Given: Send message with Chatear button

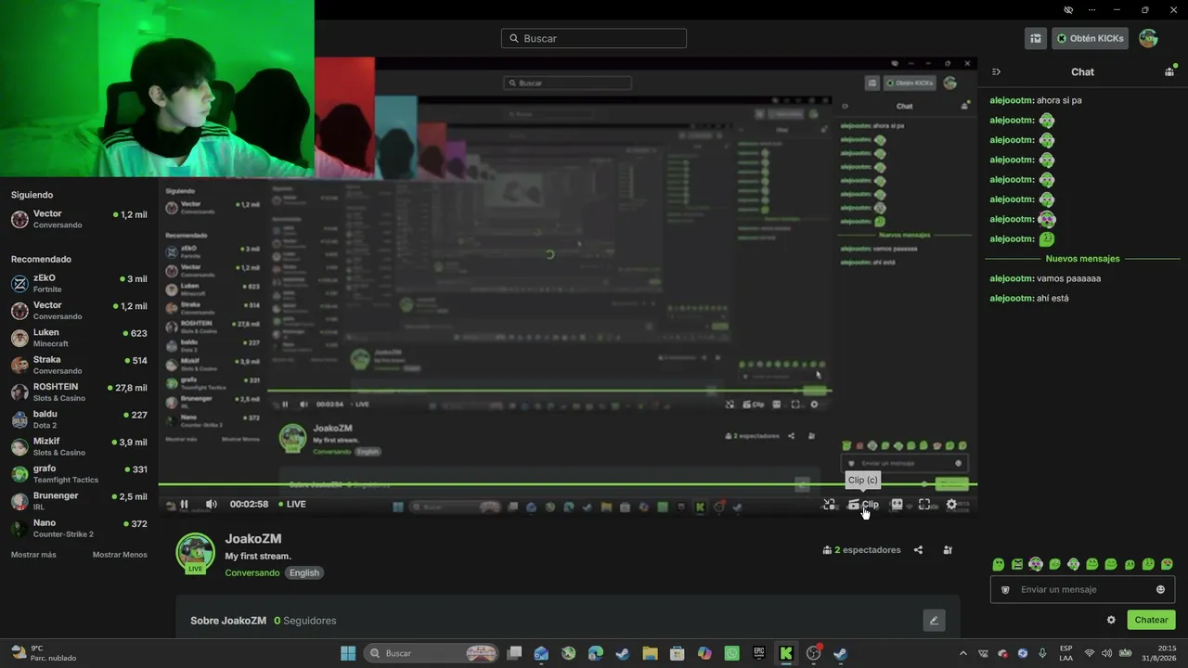Looking at the screenshot, I should pos(1151,620).
